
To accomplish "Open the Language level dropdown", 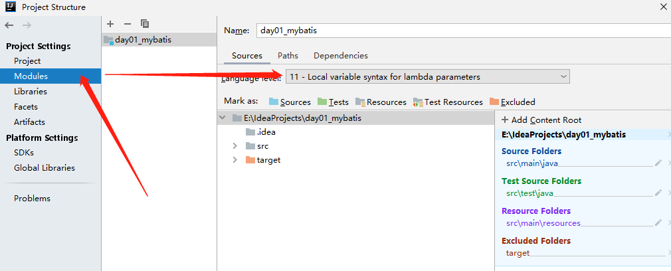I will click(427, 77).
